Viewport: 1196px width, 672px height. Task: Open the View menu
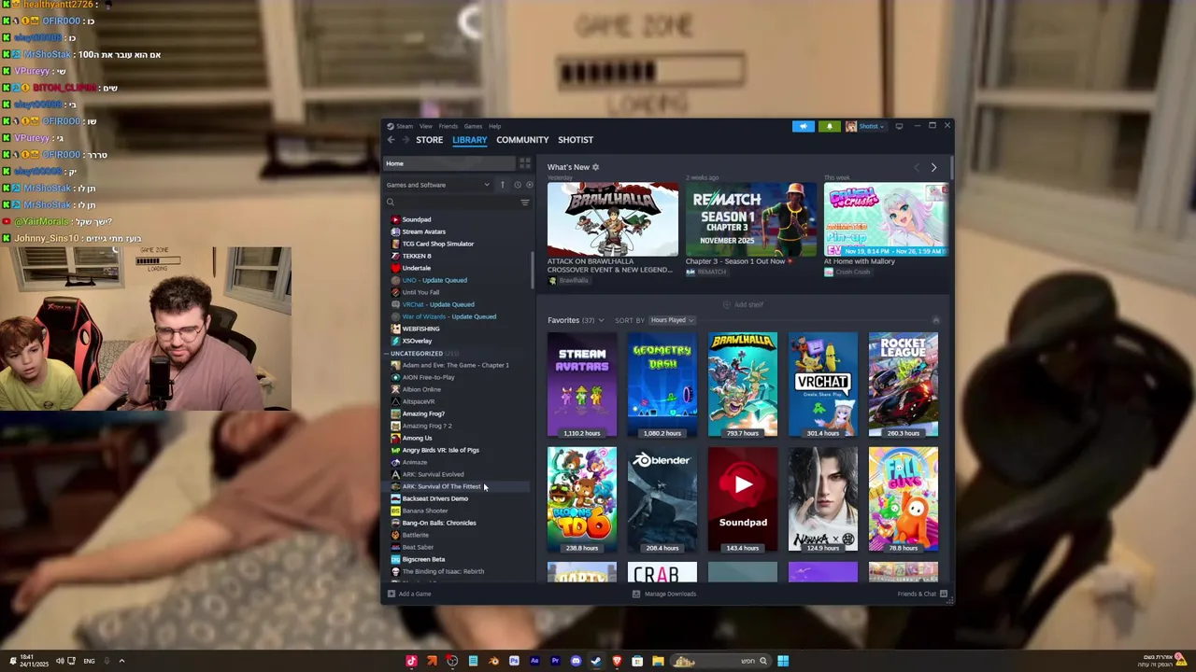click(425, 126)
